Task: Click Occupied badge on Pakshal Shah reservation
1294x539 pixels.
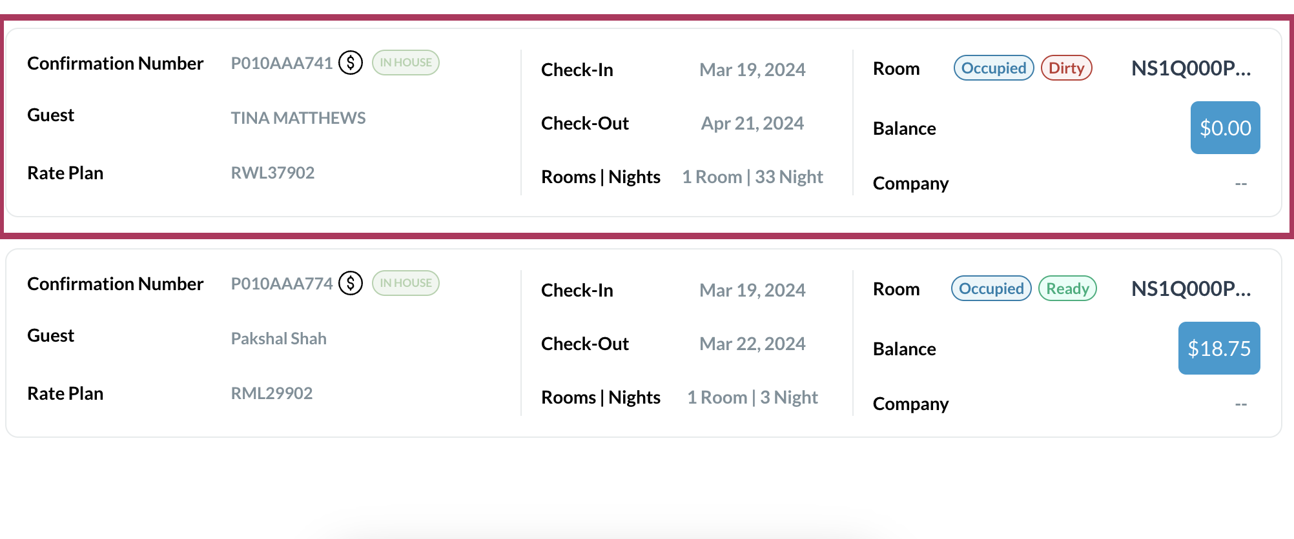Action: [x=991, y=289]
